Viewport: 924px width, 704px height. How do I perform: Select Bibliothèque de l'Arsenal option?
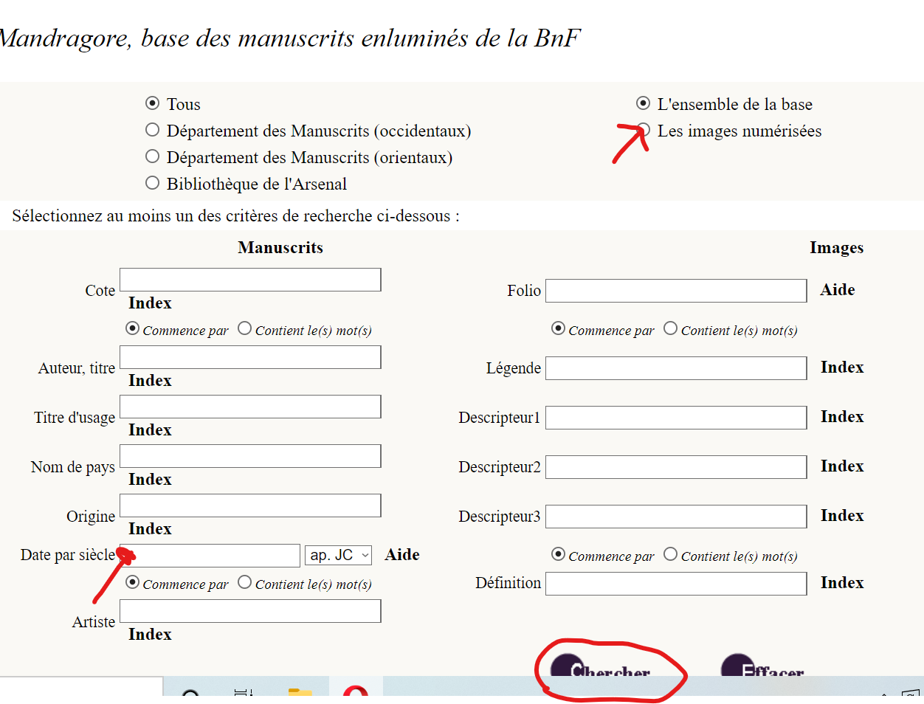point(153,183)
